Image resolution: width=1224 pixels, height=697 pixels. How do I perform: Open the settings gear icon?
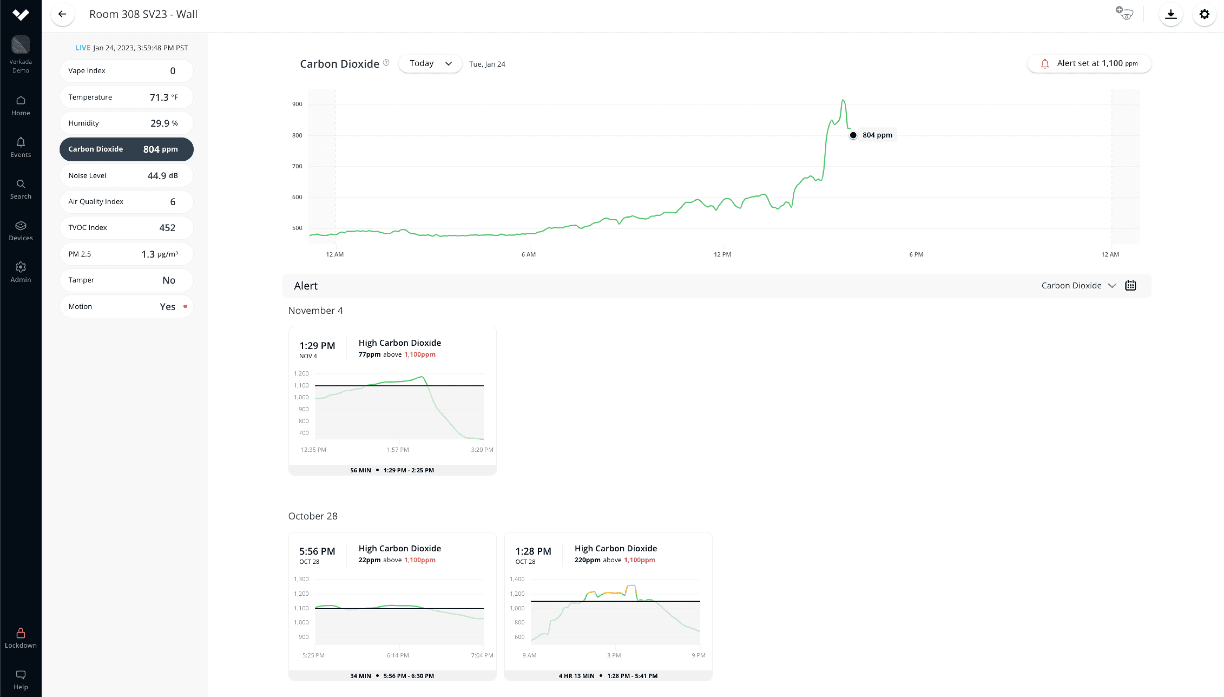[x=1204, y=14]
